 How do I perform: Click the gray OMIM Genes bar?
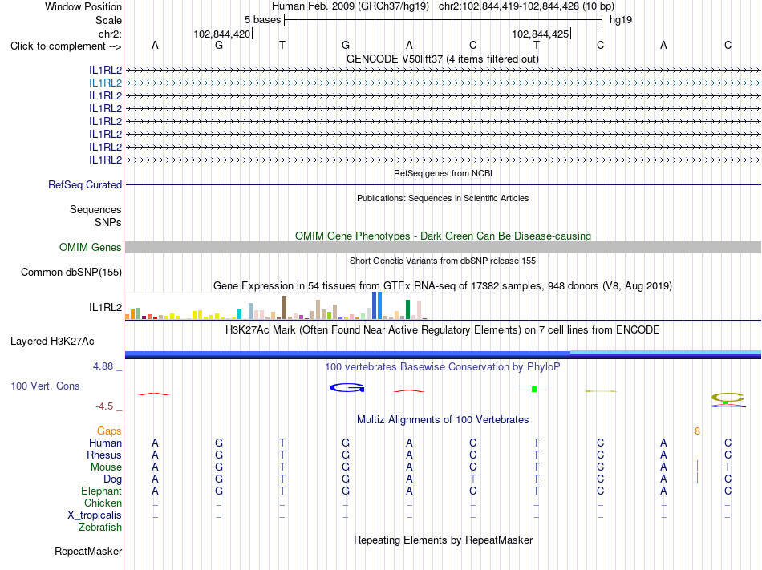point(443,248)
